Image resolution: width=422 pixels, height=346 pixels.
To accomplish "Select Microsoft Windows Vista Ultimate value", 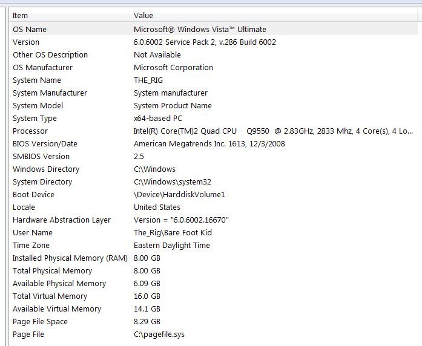I will [200, 29].
